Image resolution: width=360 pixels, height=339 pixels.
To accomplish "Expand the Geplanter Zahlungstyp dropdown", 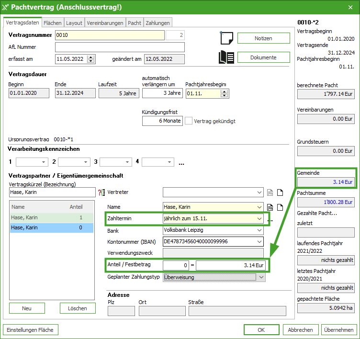I will click(261, 277).
